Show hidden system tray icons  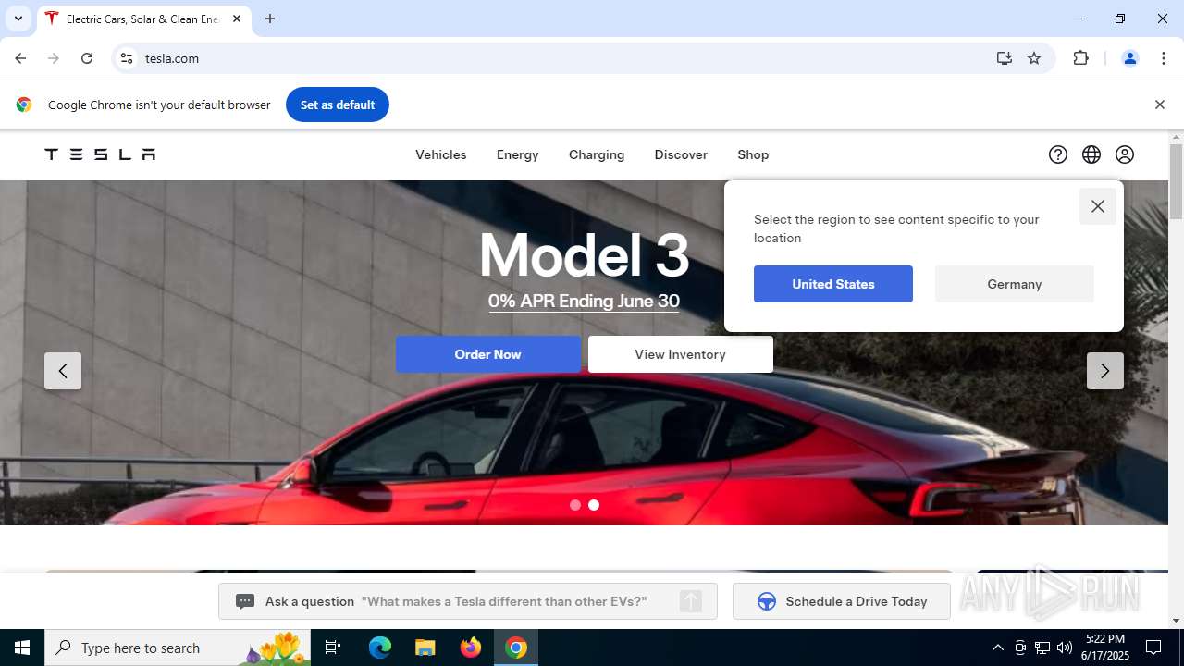[997, 647]
